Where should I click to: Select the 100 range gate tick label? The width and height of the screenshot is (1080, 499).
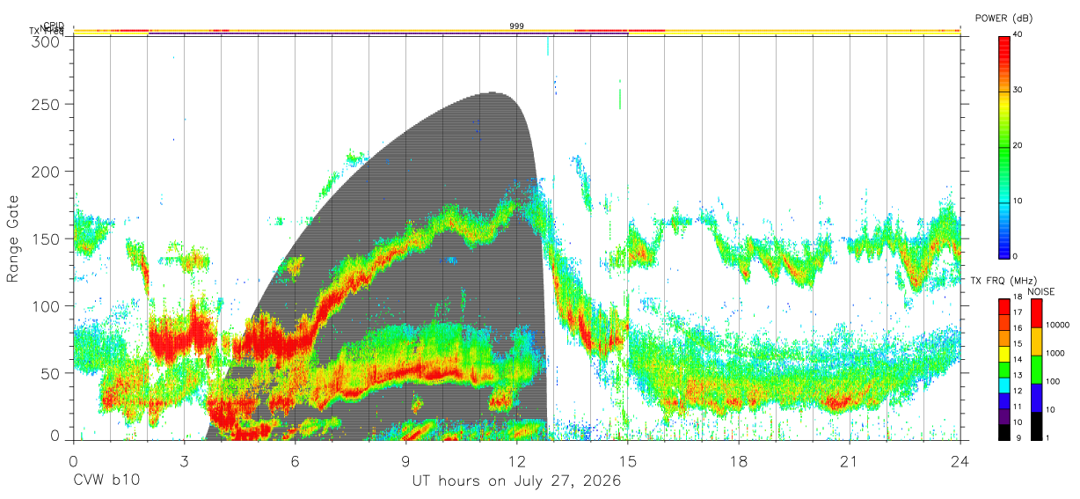click(45, 305)
